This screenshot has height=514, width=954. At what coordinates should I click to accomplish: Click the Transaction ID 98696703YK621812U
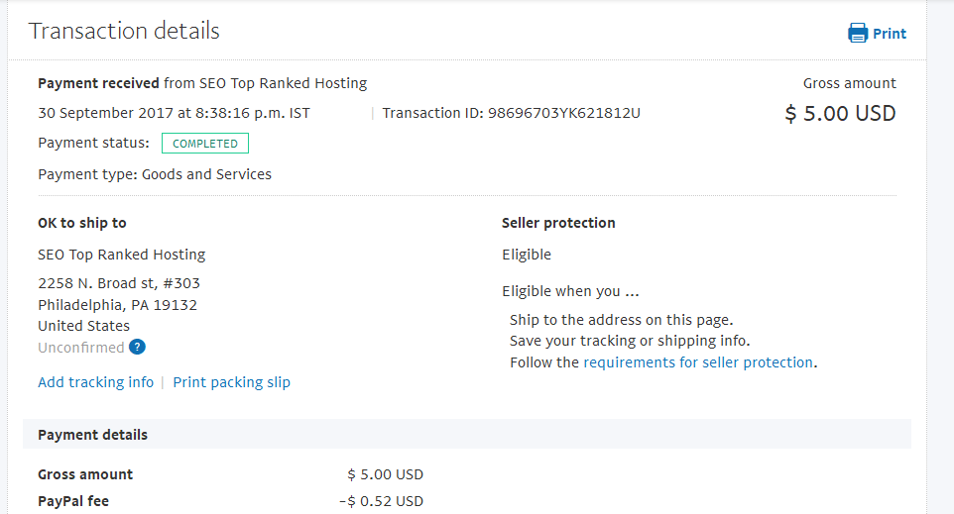point(511,113)
